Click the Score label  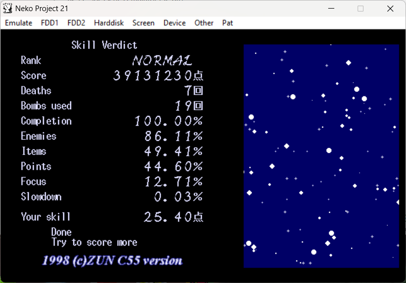click(x=33, y=76)
